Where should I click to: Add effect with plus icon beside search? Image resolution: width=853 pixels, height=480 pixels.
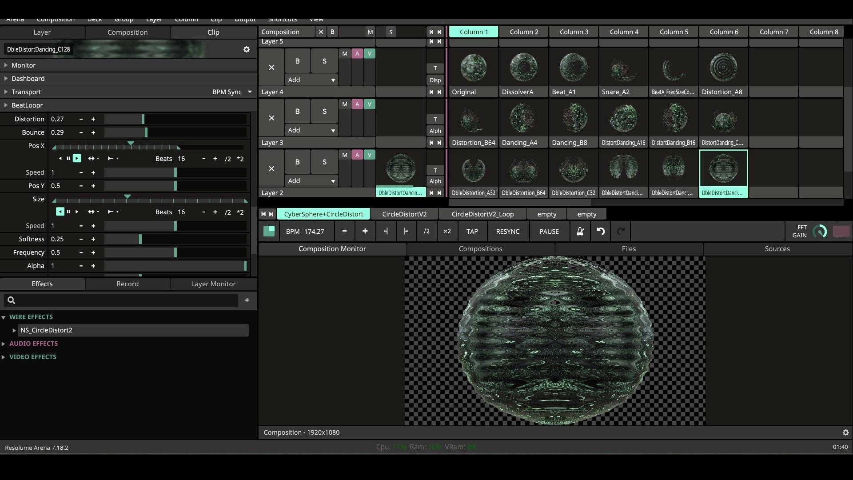(247, 300)
